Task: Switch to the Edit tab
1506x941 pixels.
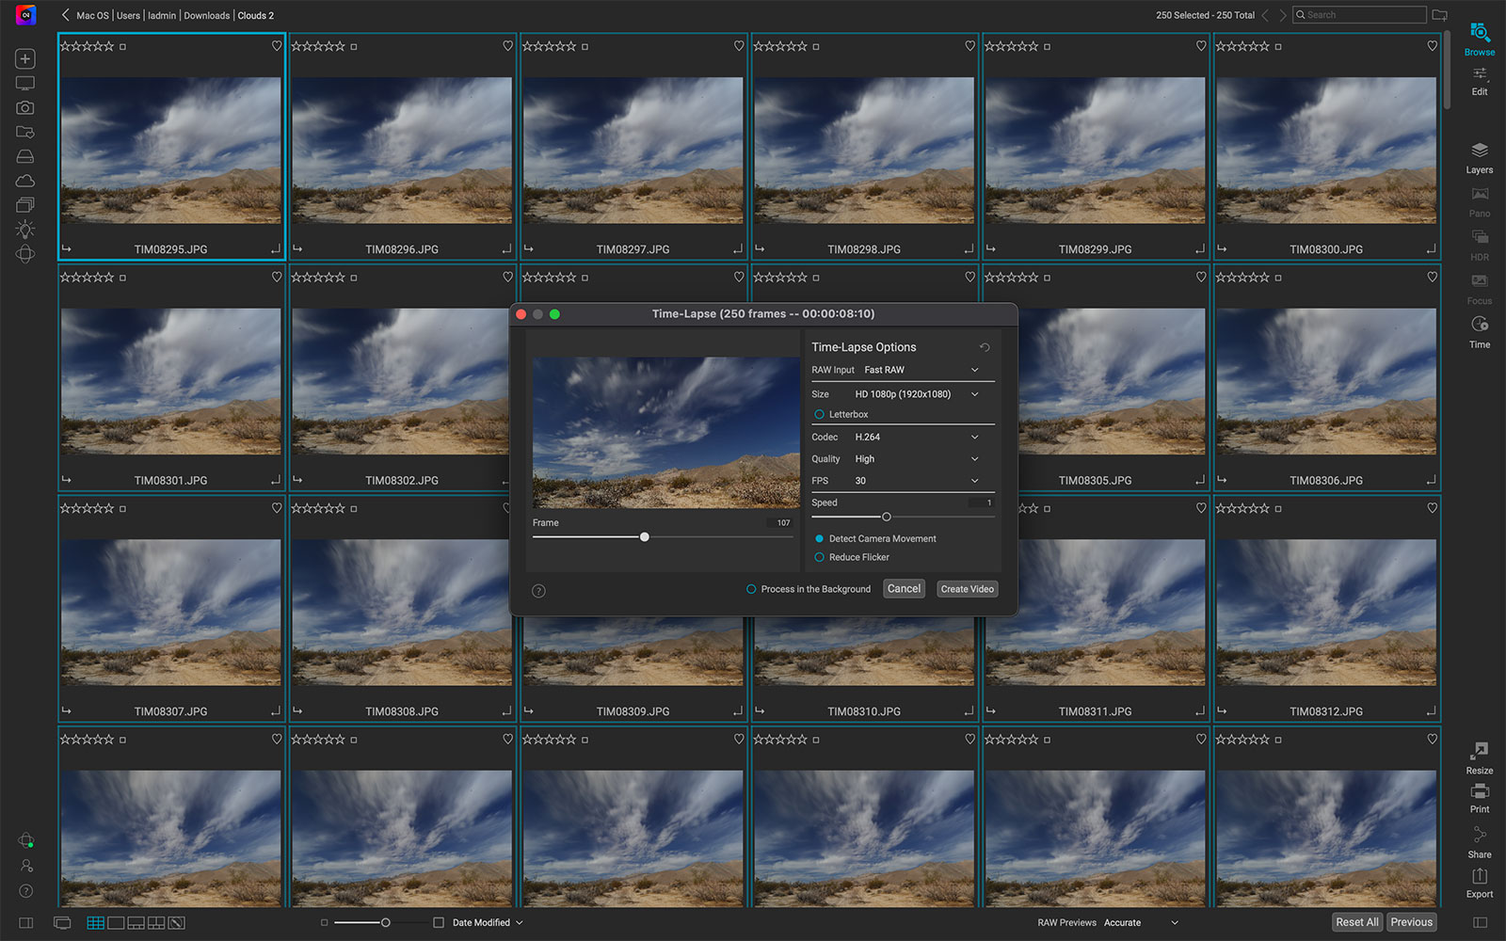Action: click(x=1479, y=81)
